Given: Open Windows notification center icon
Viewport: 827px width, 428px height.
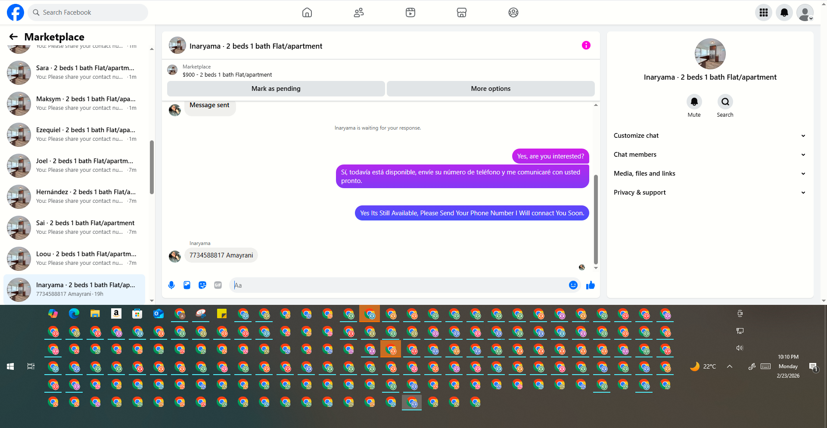Looking at the screenshot, I should tap(813, 367).
